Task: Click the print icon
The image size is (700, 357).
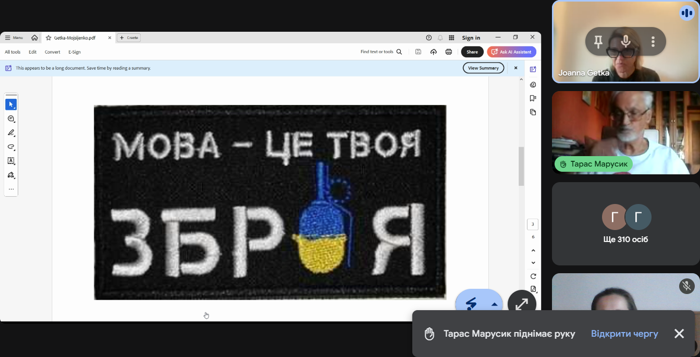Action: tap(448, 52)
